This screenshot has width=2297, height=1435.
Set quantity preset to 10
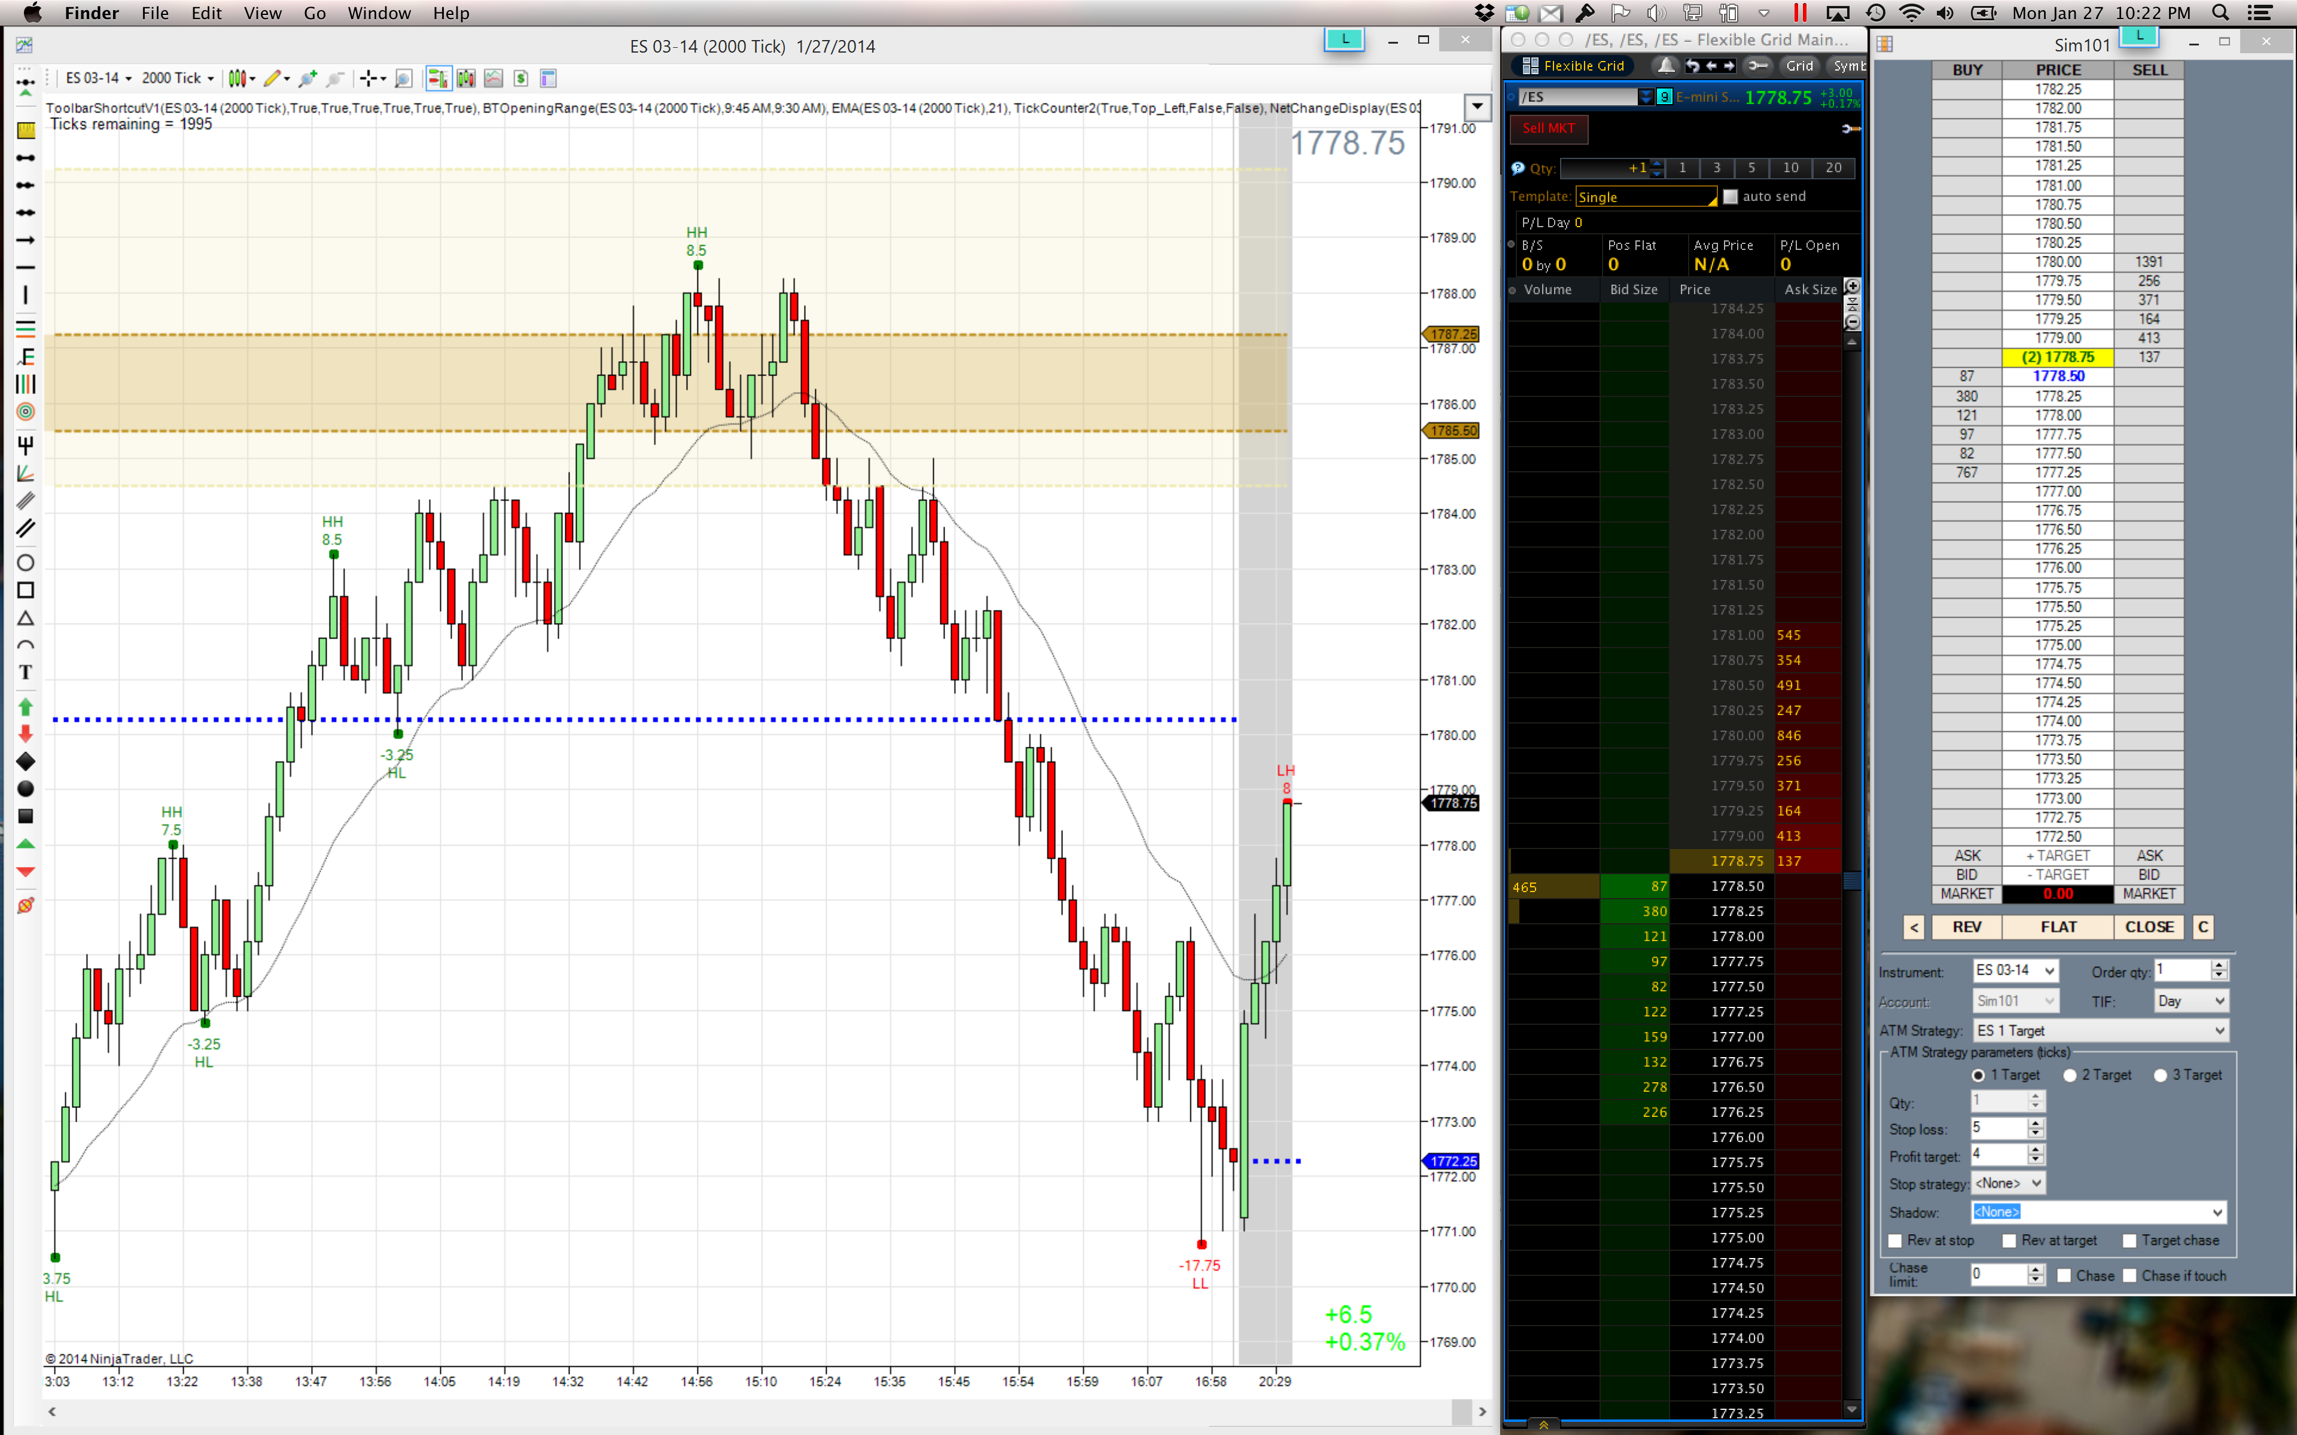click(1790, 168)
